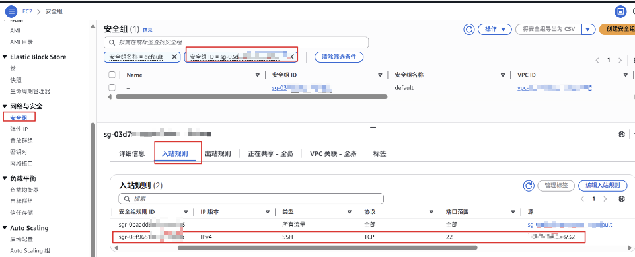635x257 pixels.
Task: Go to next page of inbound rules
Action: tap(605, 199)
